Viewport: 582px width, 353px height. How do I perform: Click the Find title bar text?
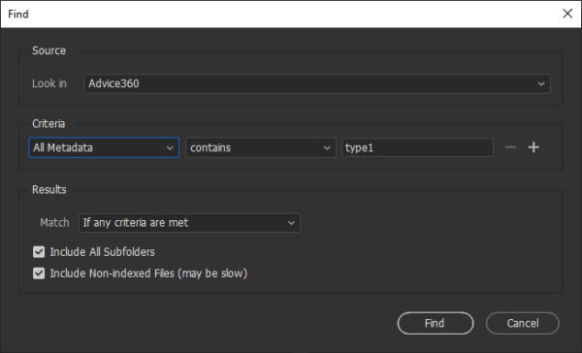[18, 15]
